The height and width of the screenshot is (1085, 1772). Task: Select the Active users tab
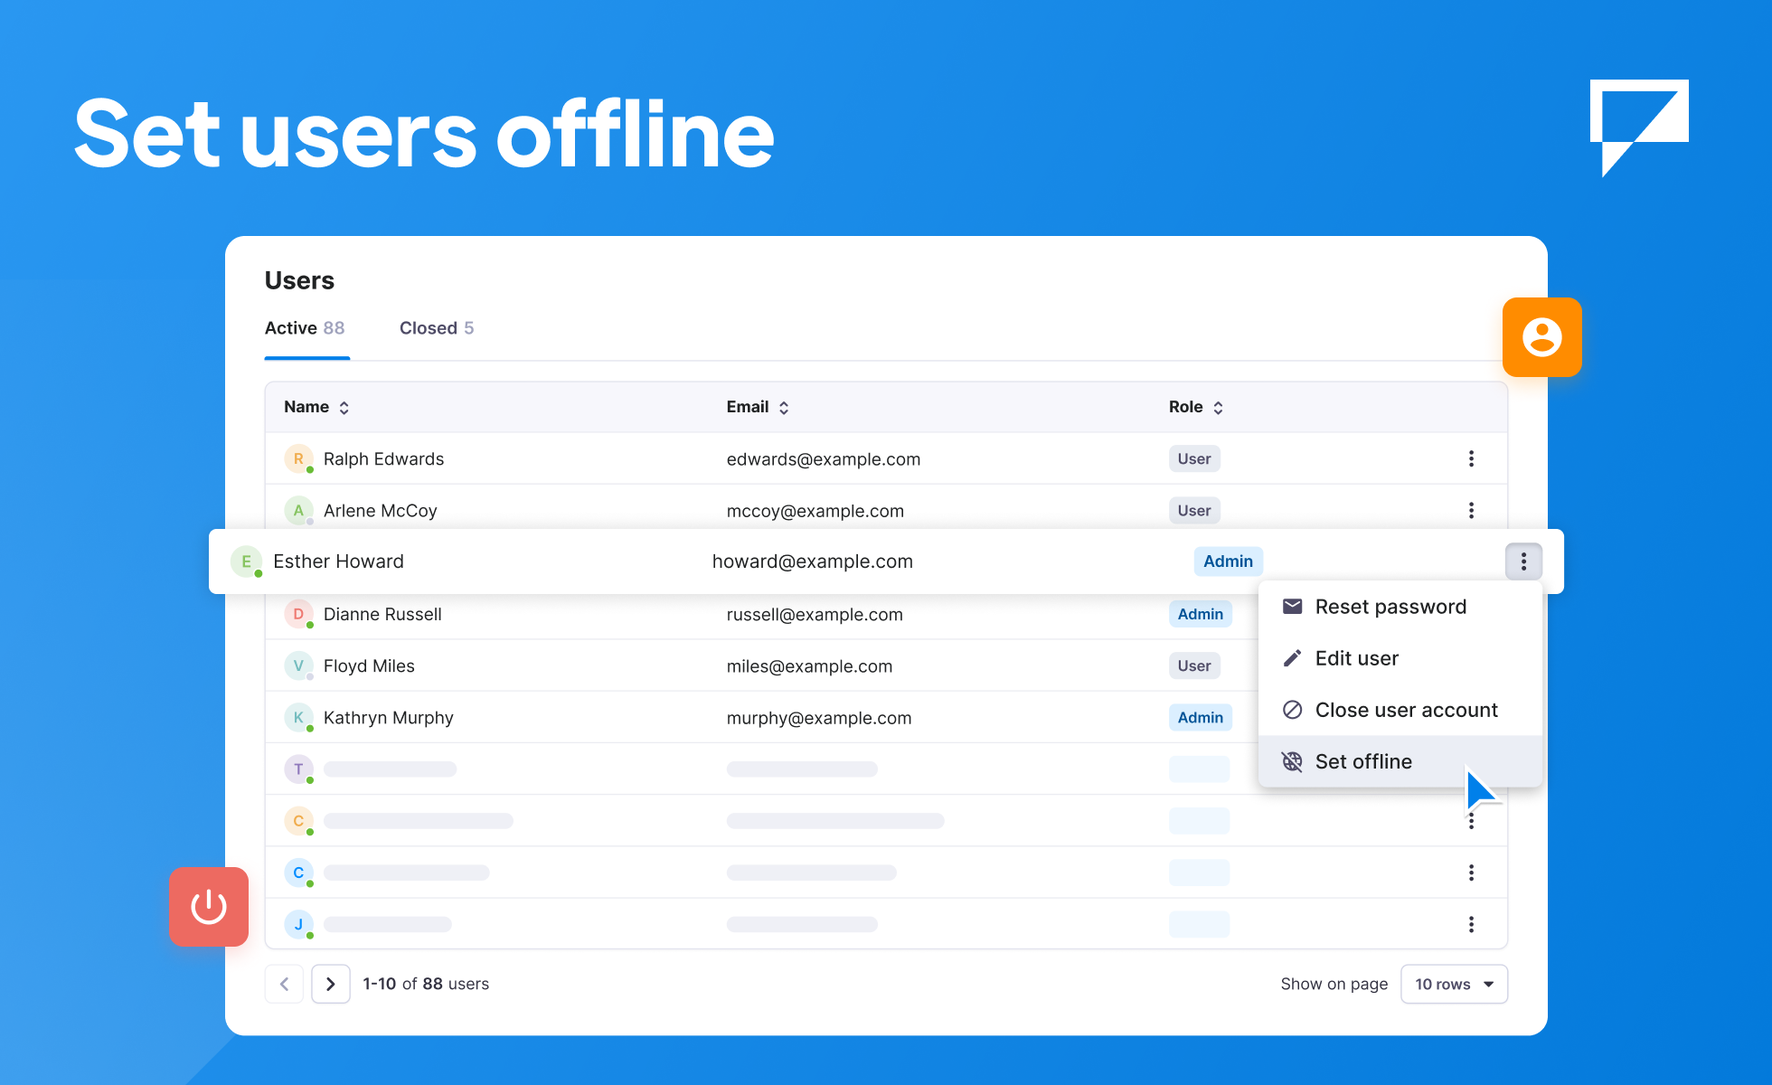(305, 327)
